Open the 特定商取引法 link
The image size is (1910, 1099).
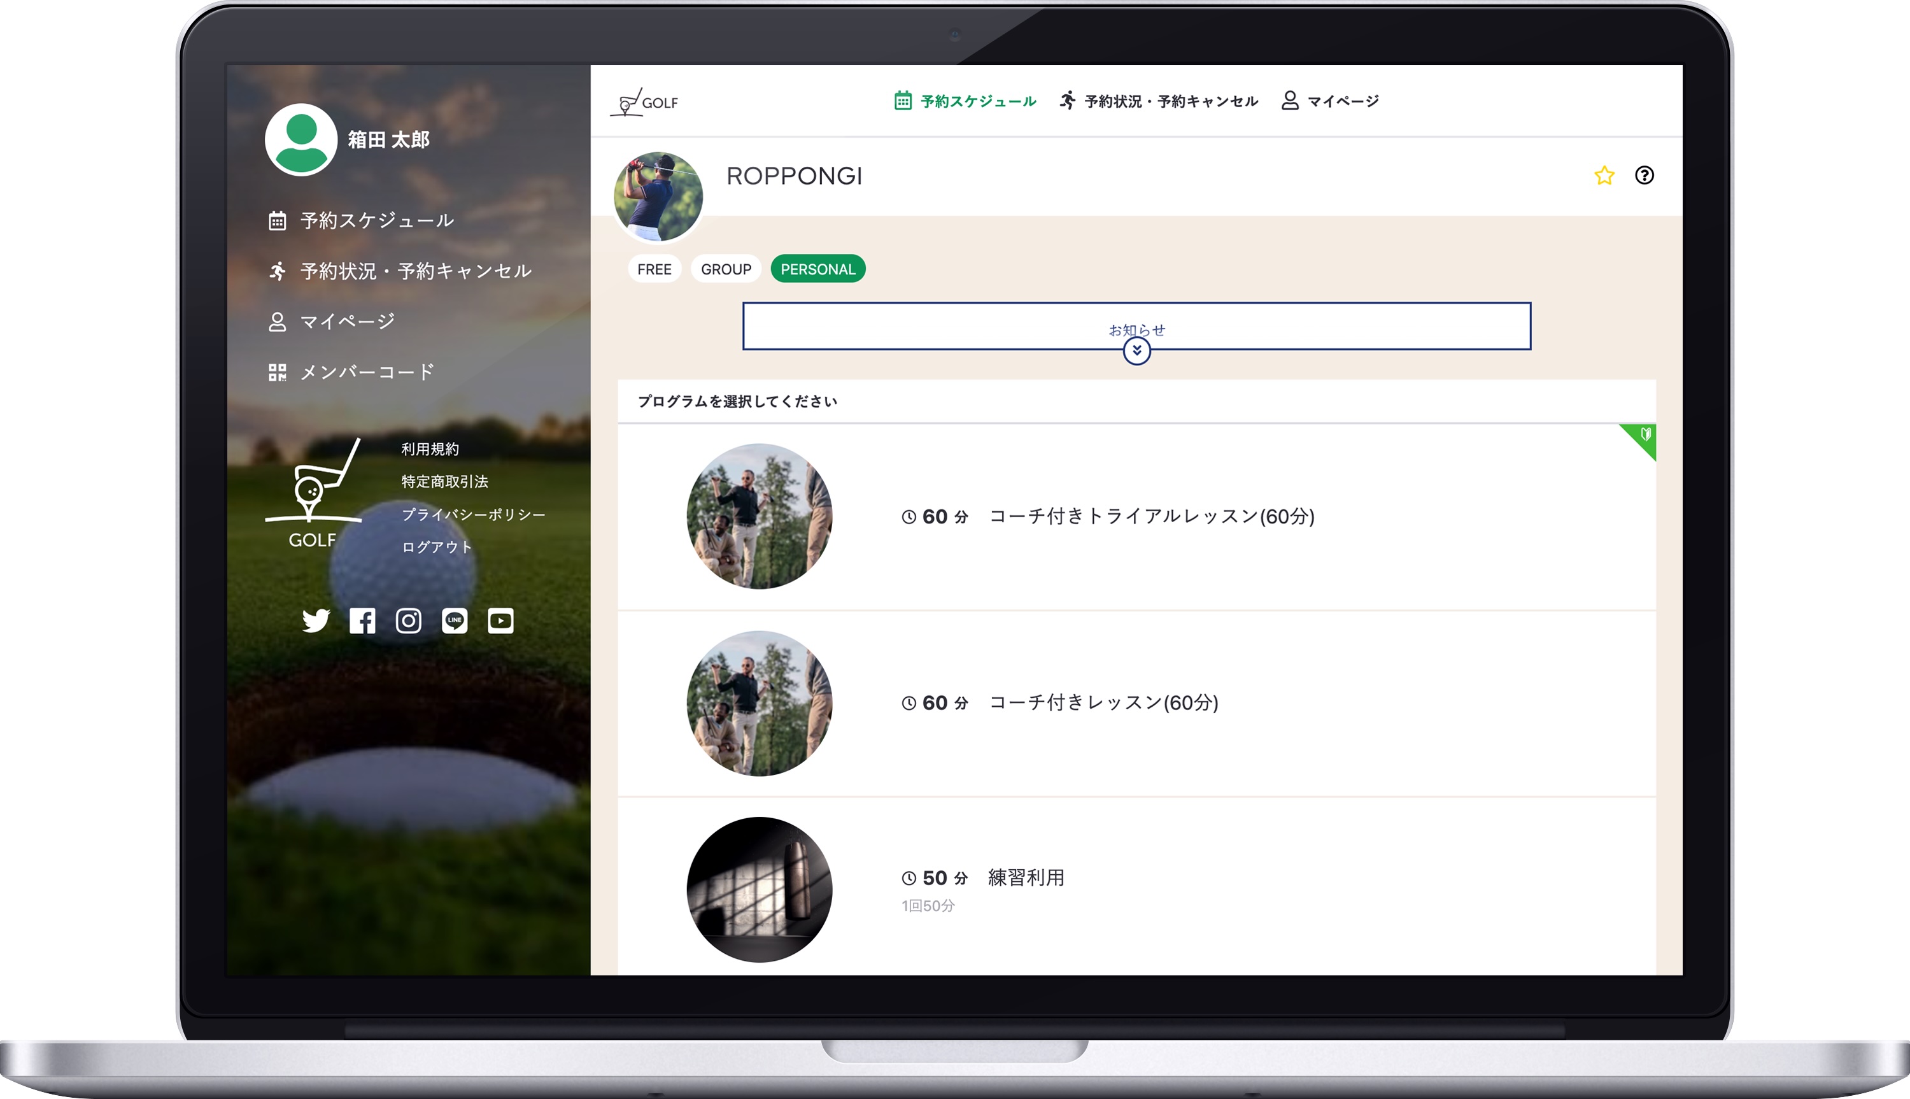(x=444, y=481)
